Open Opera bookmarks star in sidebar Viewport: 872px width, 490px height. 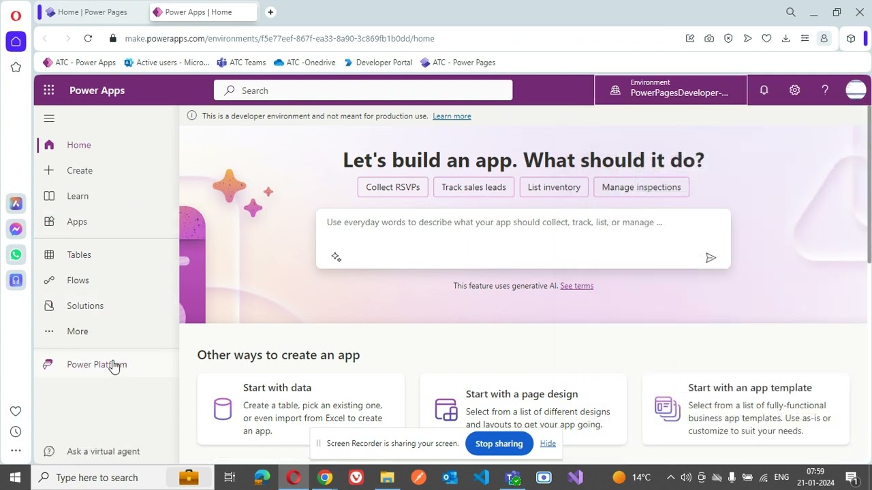(x=16, y=67)
